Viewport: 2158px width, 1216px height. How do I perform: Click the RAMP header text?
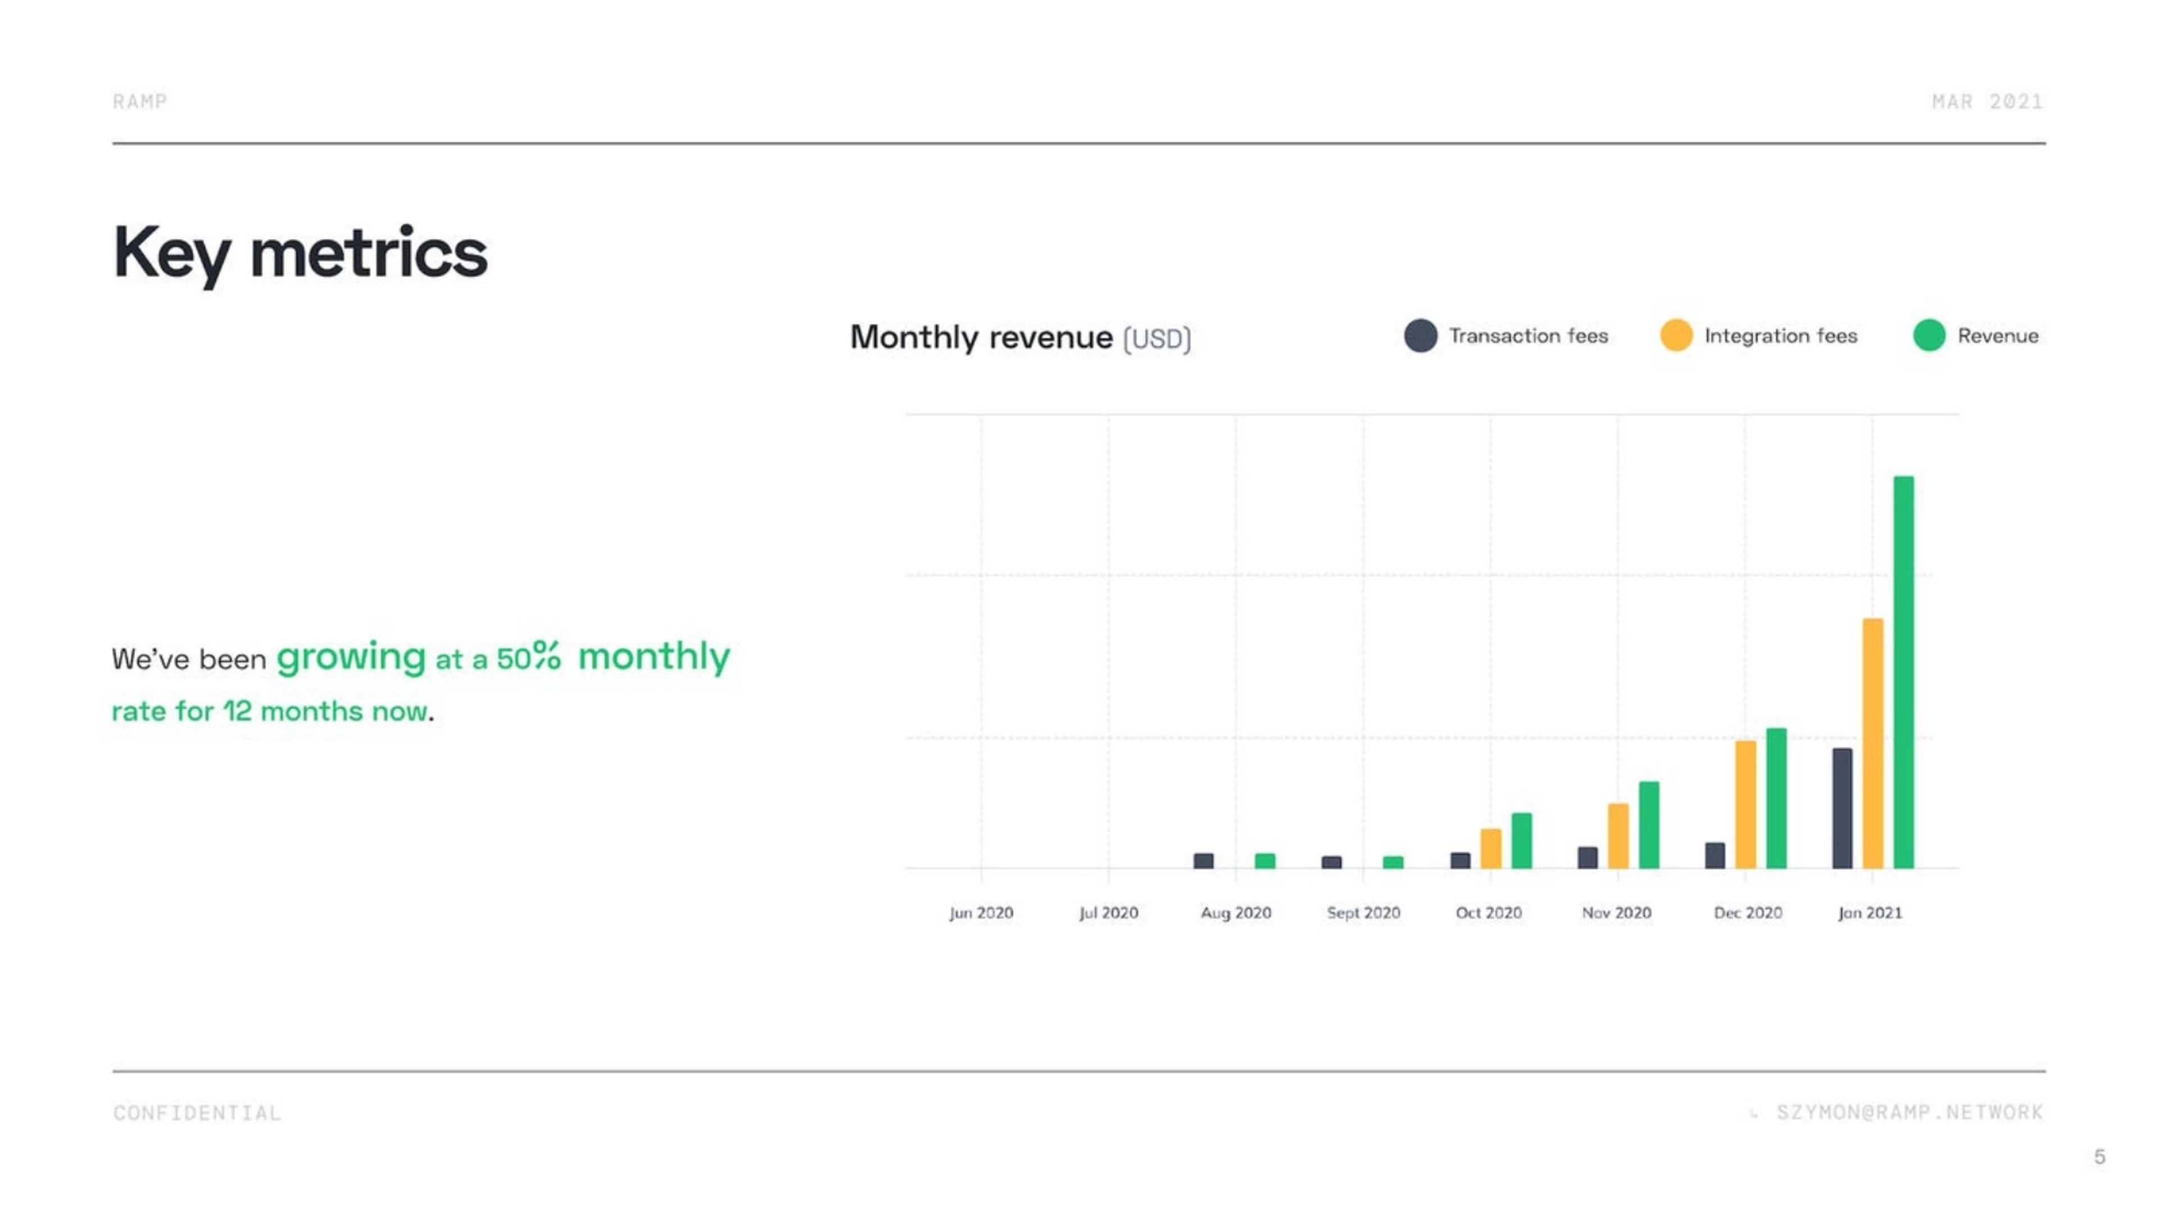pyautogui.click(x=140, y=101)
